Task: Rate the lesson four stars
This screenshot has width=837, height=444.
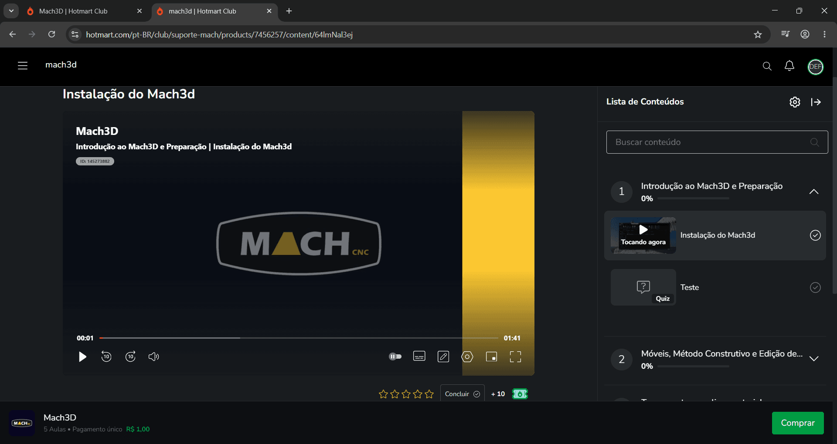Action: [x=418, y=394]
